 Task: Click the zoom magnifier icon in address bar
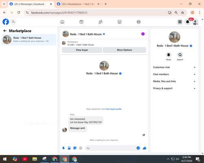tap(176, 13)
